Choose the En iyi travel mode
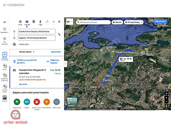 pos(20,23)
